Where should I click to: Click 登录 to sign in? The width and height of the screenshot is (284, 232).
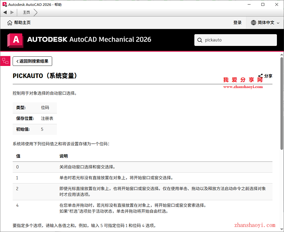click(237, 23)
